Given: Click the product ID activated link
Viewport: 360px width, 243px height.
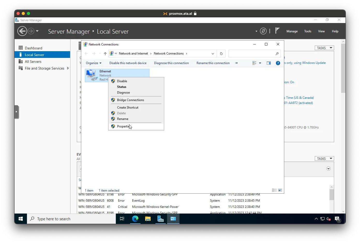Looking at the screenshot, I should tap(298, 103).
